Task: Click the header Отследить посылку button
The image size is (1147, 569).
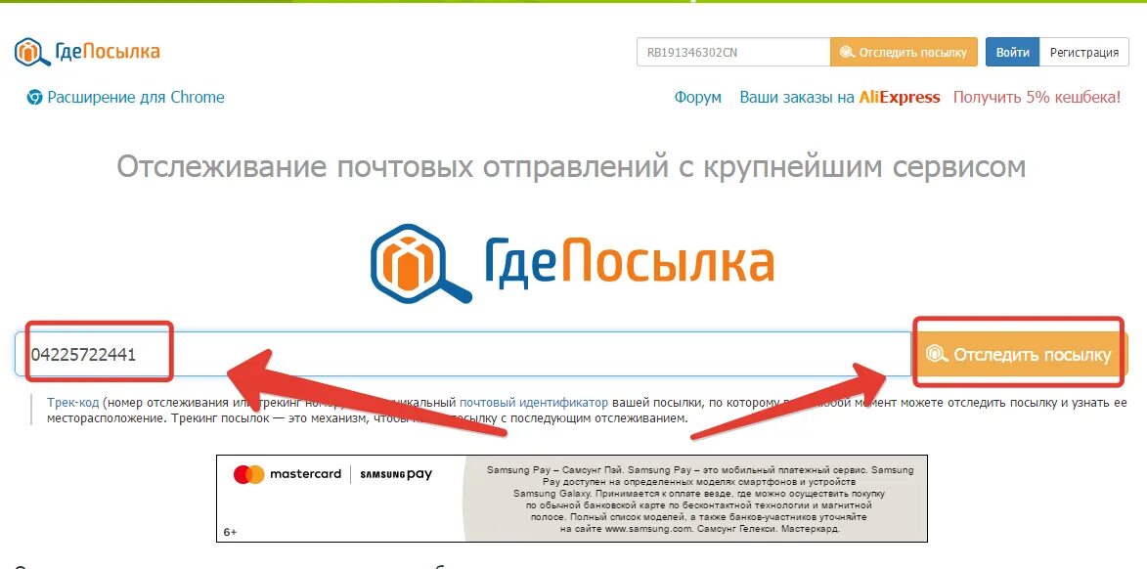Action: (x=904, y=52)
